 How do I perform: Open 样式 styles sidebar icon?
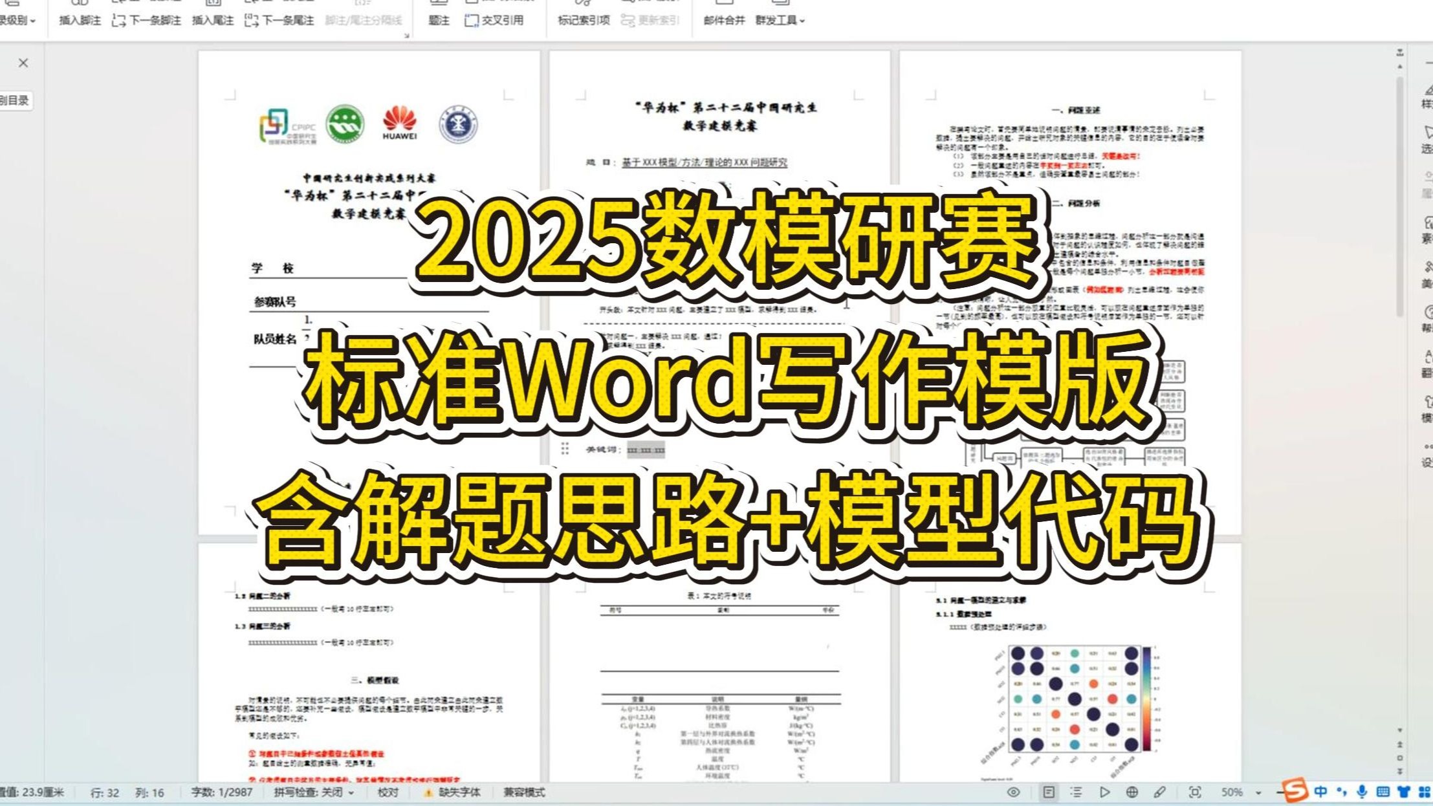(1427, 95)
